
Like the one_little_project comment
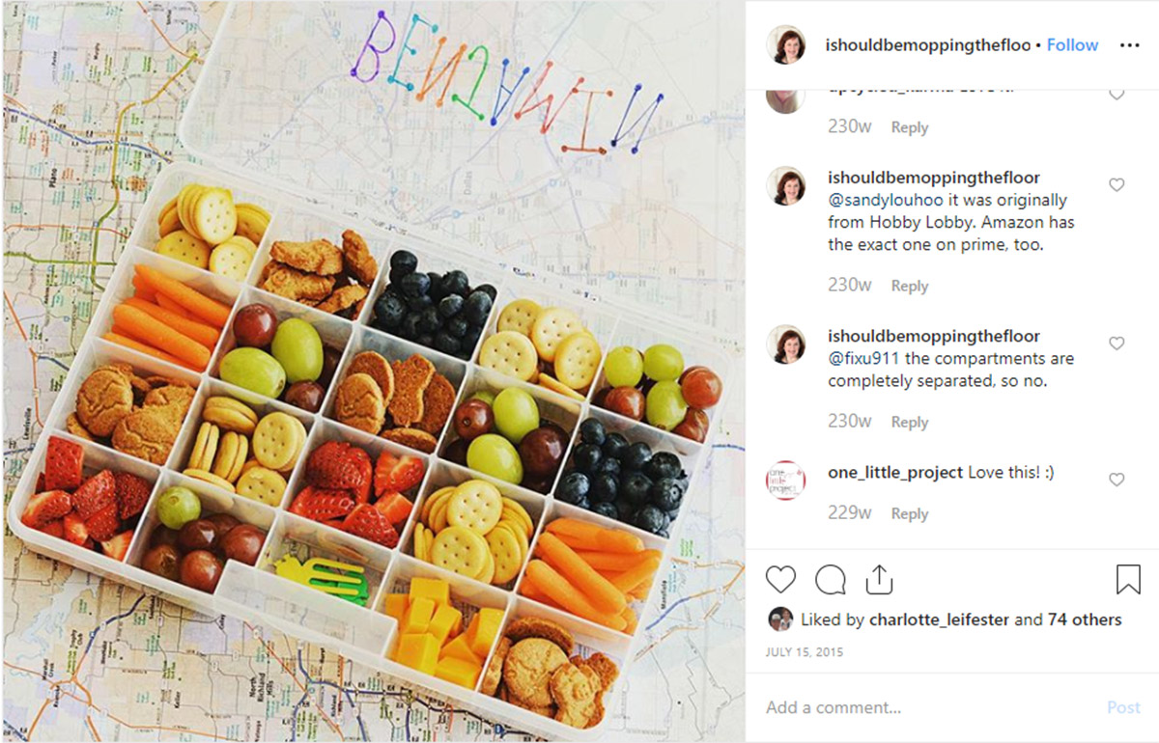point(1117,480)
